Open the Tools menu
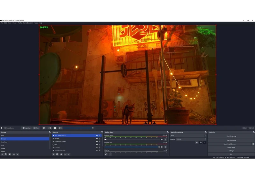 [x=36, y=23]
